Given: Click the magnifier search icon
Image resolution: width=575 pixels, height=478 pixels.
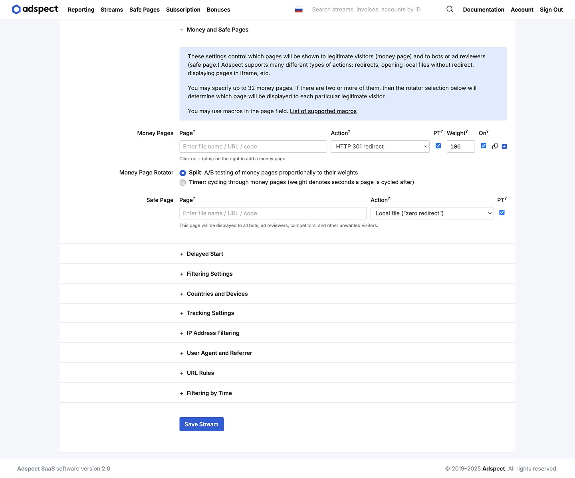Looking at the screenshot, I should [x=450, y=9].
